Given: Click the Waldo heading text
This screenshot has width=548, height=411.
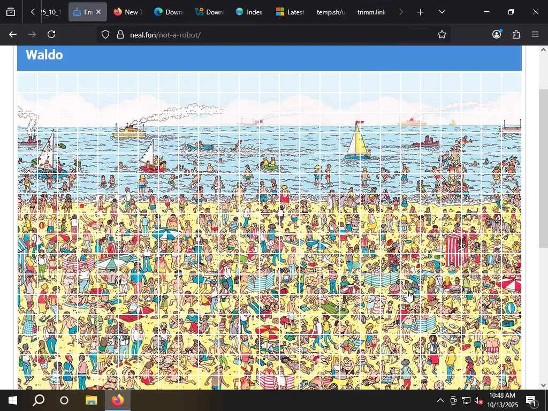Looking at the screenshot, I should coord(44,55).
